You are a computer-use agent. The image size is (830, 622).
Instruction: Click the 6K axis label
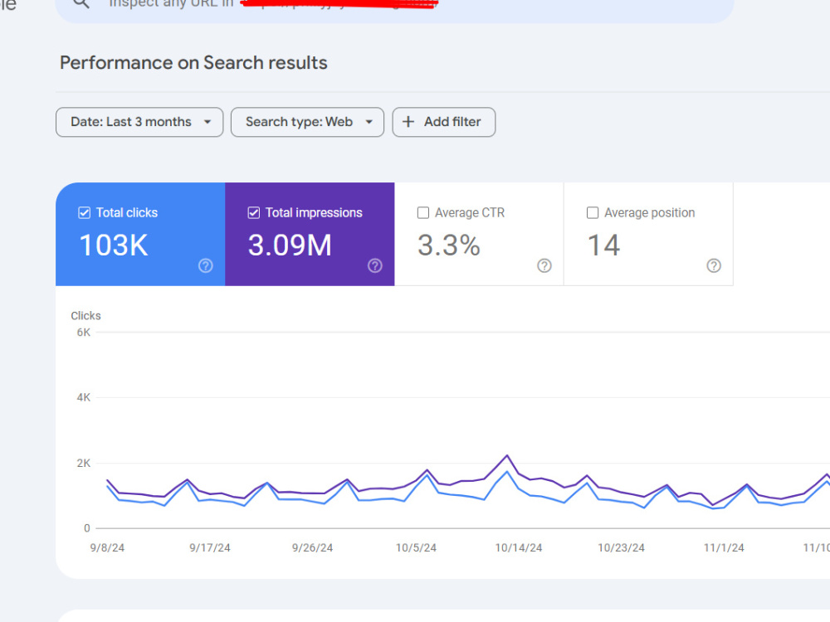pyautogui.click(x=84, y=333)
